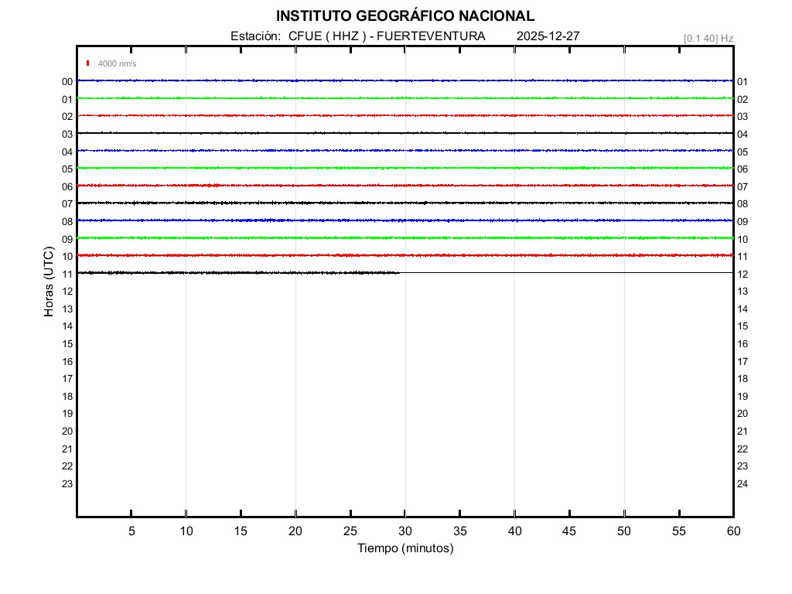This screenshot has height=594, width=792.
Task: Click the red 4000 nm/s scale bar
Action: pos(88,63)
